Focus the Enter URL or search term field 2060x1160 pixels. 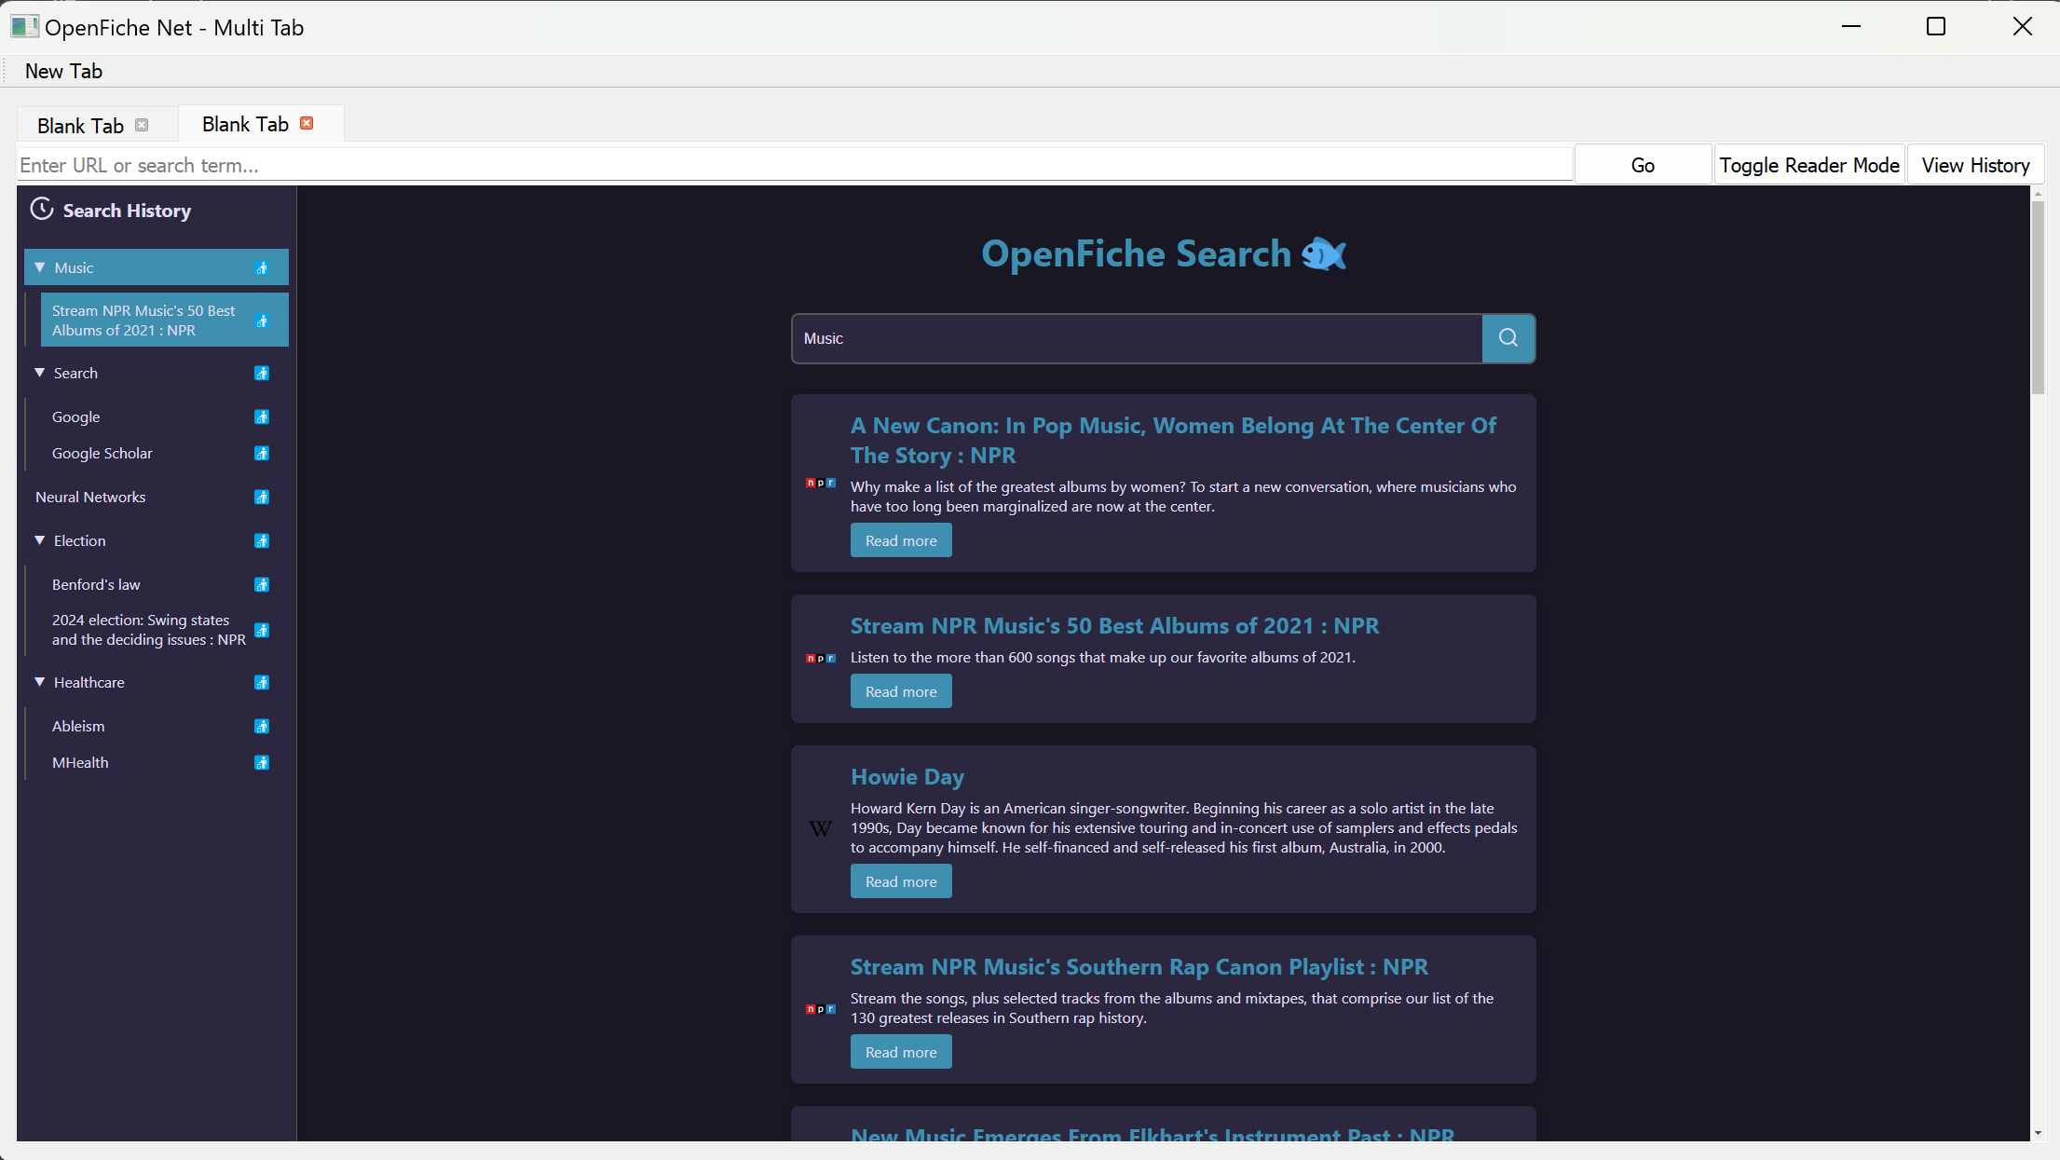click(794, 165)
